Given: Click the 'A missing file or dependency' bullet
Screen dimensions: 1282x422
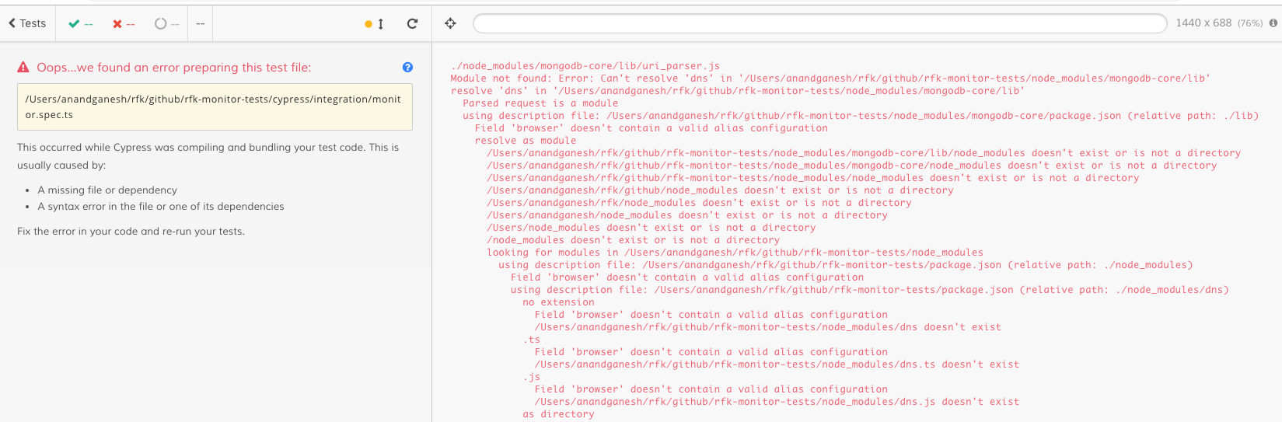Looking at the screenshot, I should tap(107, 190).
